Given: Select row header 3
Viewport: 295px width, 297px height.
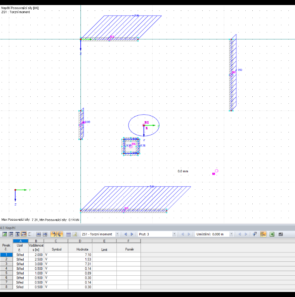Looking at the screenshot, I should tap(6, 264).
